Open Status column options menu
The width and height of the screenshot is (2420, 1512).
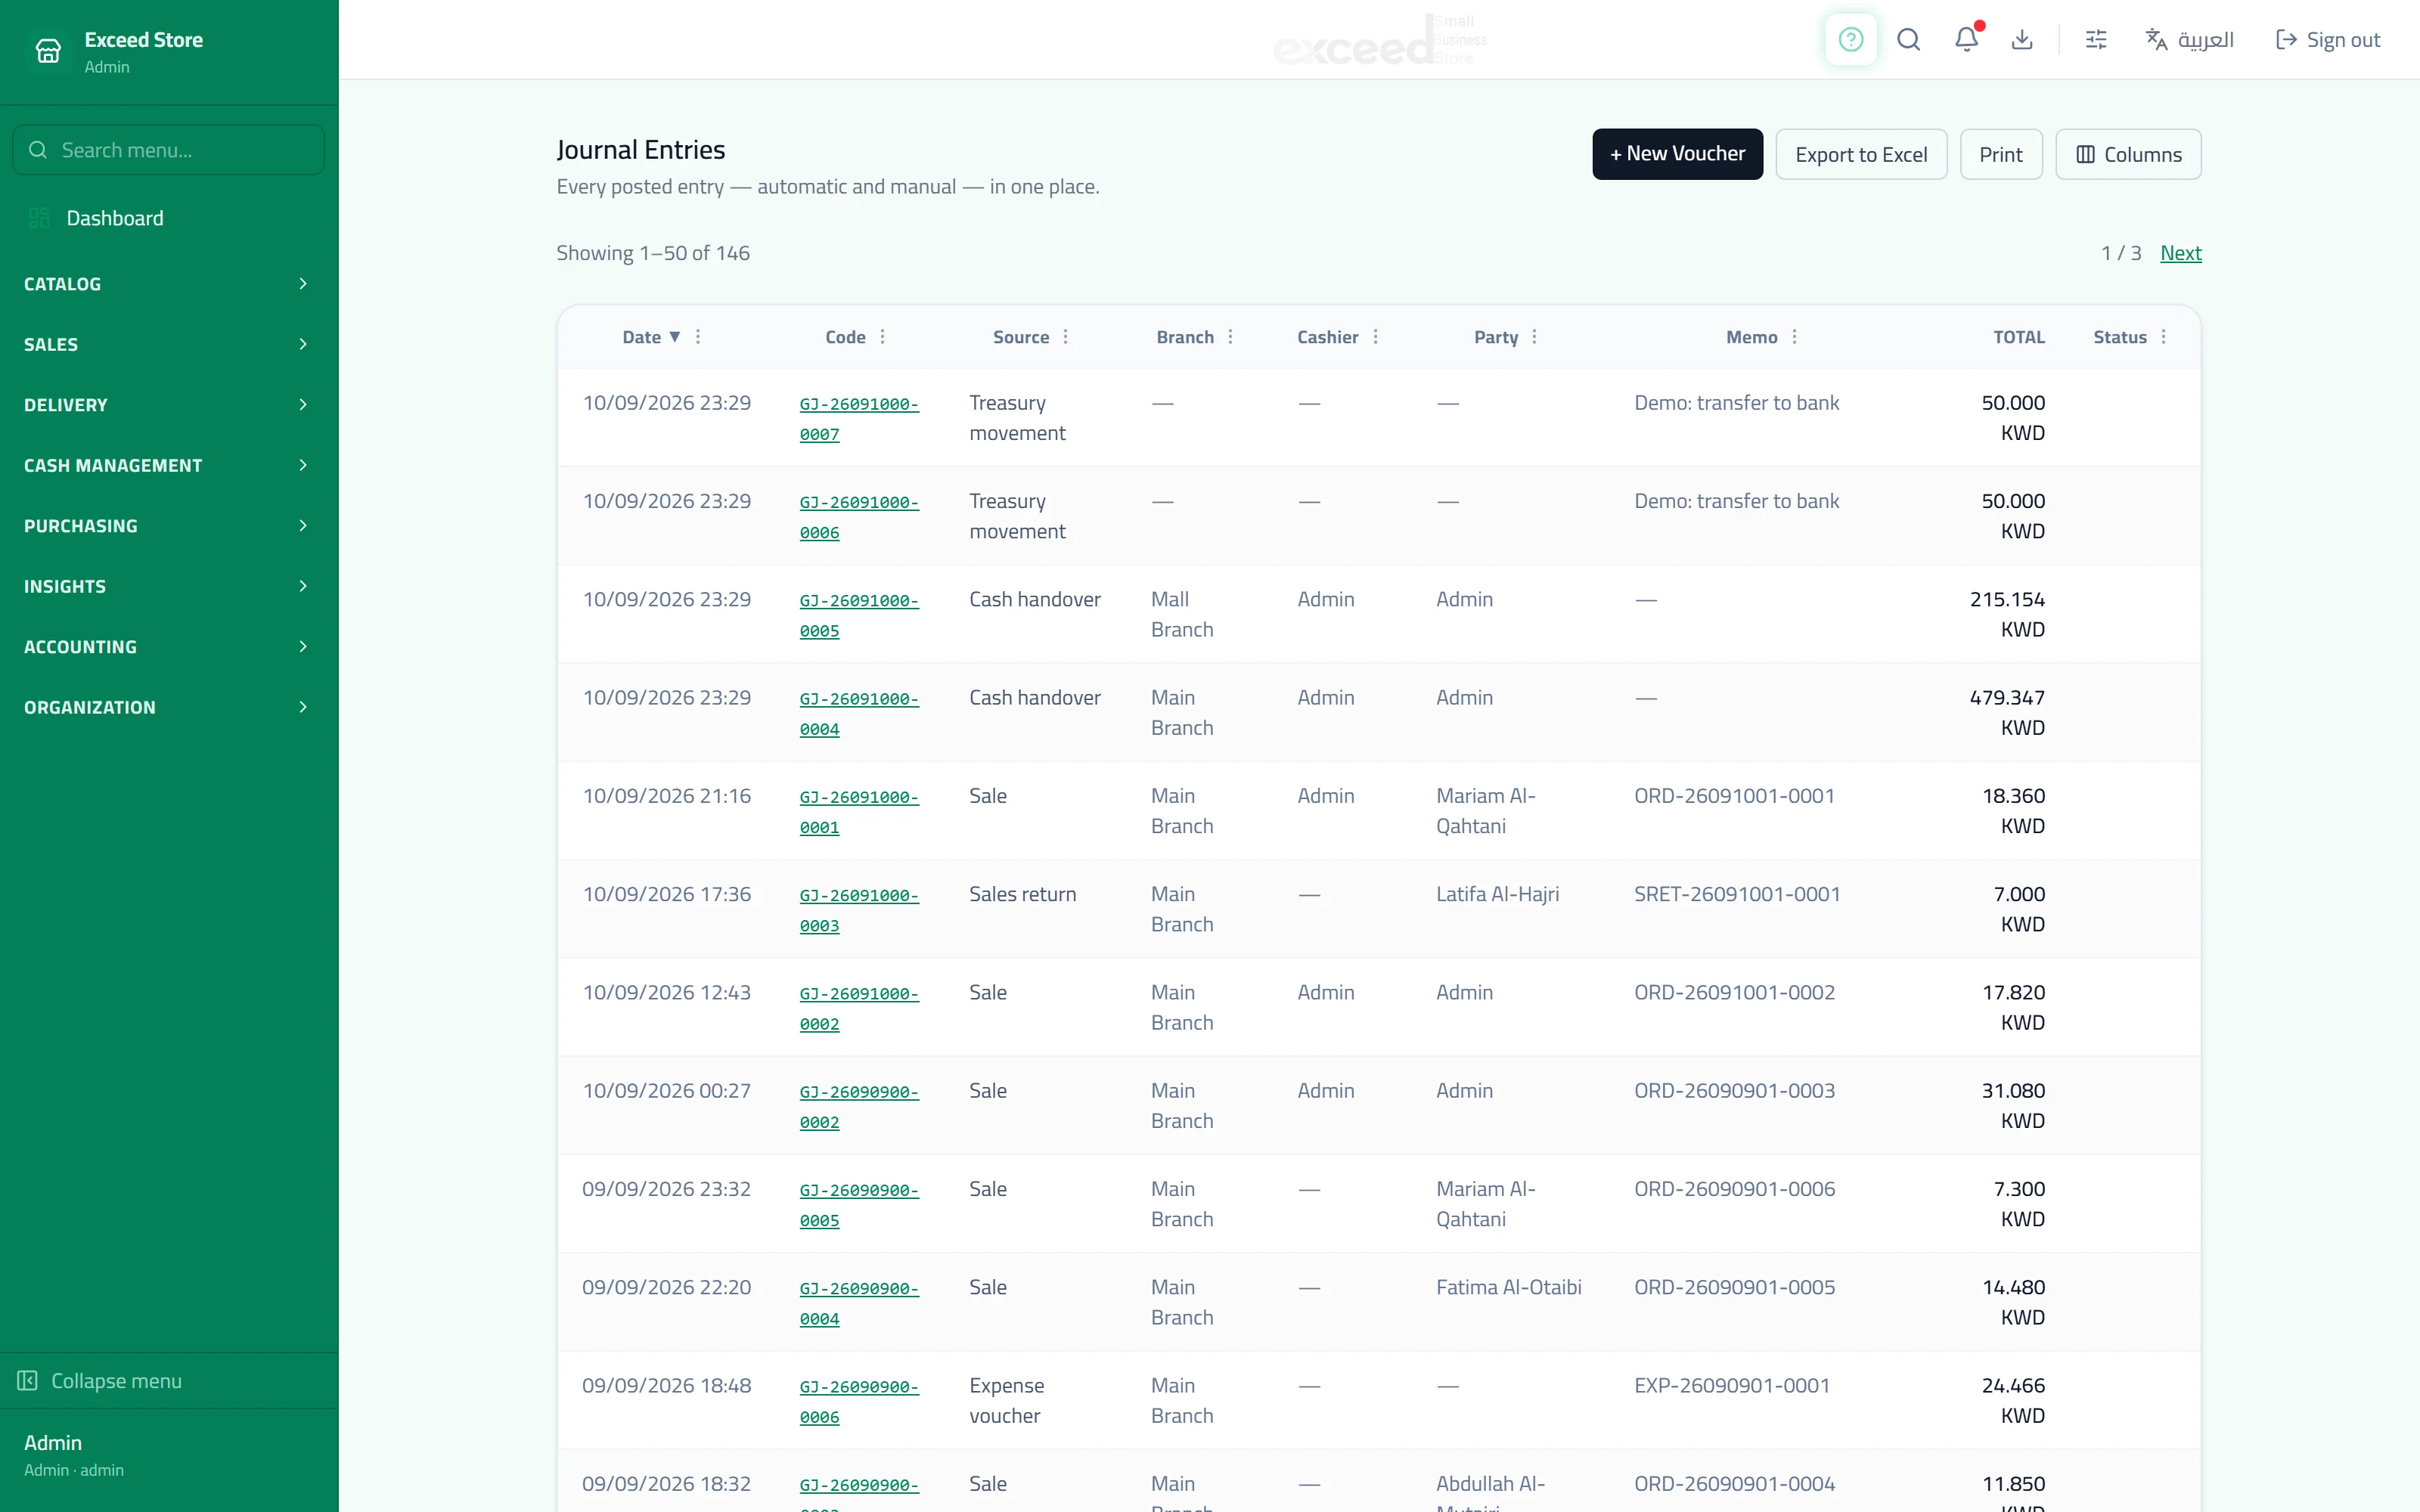coord(2163,337)
